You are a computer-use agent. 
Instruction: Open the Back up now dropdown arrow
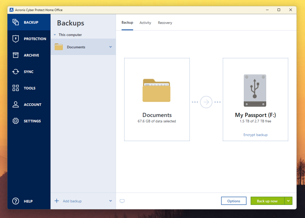click(288, 201)
